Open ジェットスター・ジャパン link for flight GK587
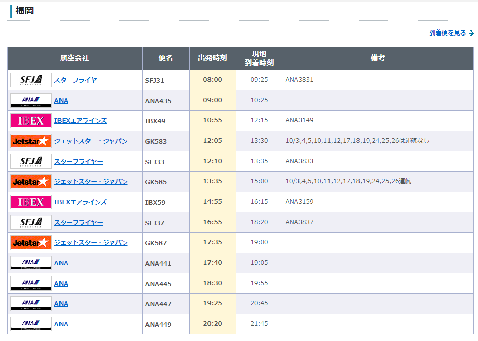The height and width of the screenshot is (341, 478). click(91, 243)
